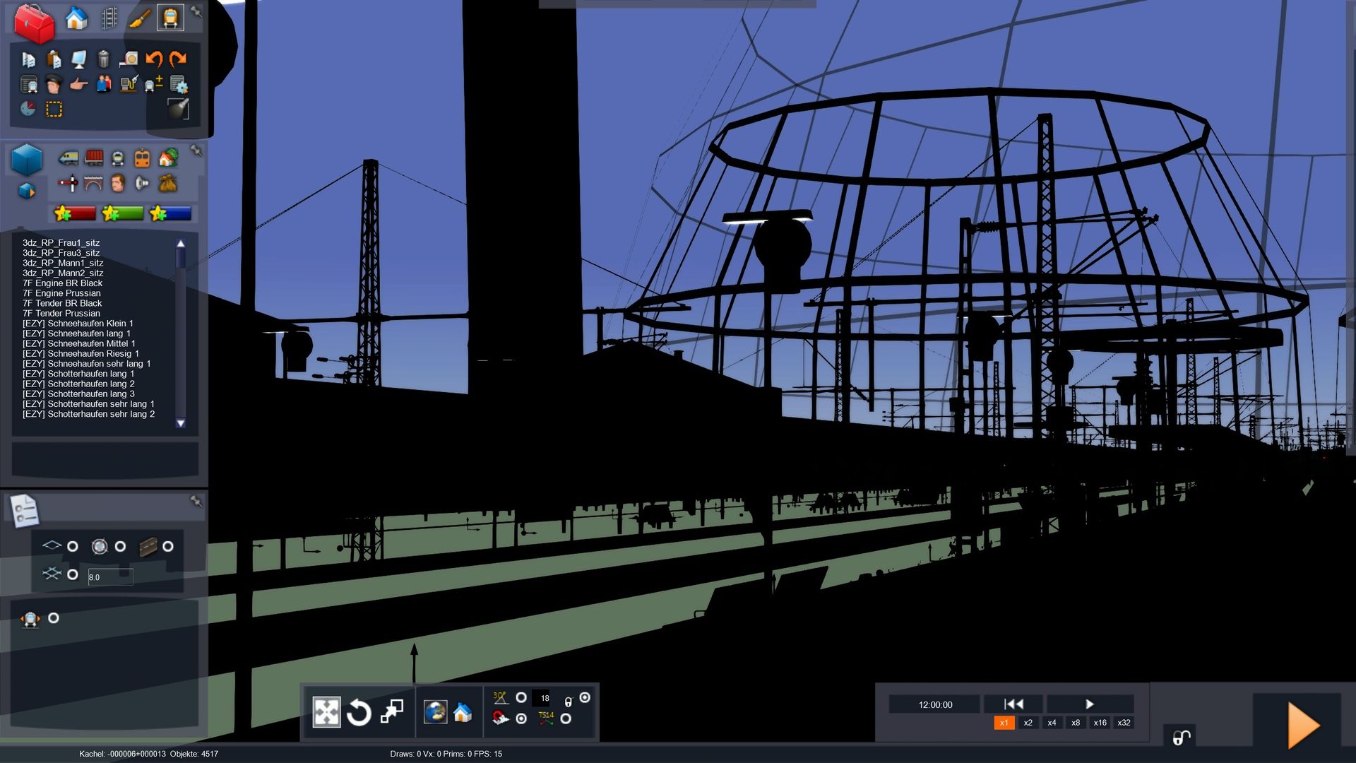Open the fuel pump refuelling tool

pyautogui.click(x=129, y=85)
